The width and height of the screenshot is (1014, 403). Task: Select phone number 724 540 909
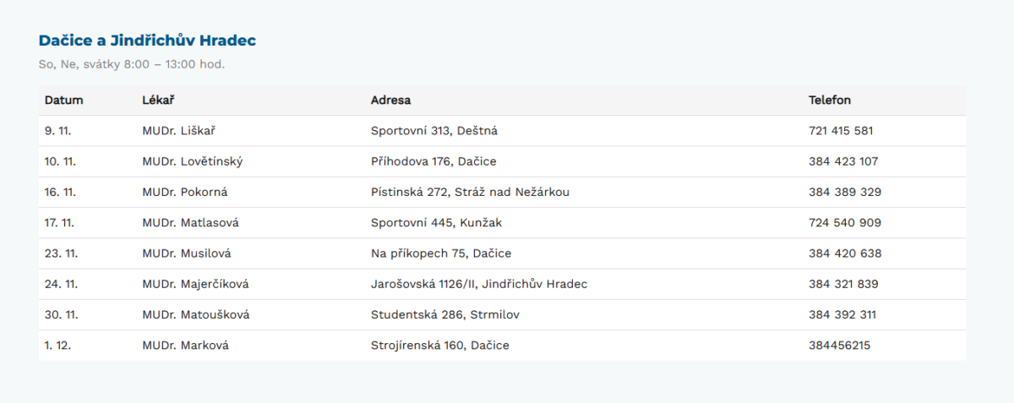(x=844, y=223)
